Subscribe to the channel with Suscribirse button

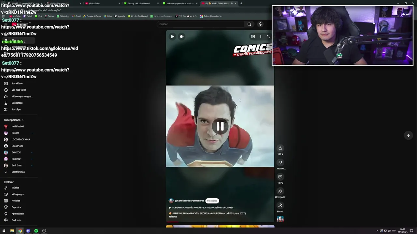pyautogui.click(x=212, y=201)
